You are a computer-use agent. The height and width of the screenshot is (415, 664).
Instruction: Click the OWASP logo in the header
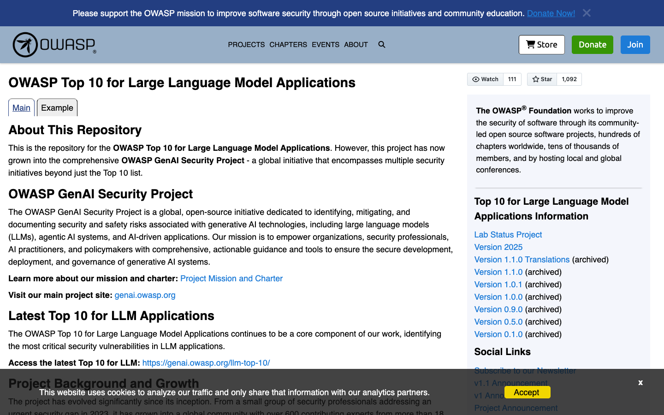tap(54, 44)
